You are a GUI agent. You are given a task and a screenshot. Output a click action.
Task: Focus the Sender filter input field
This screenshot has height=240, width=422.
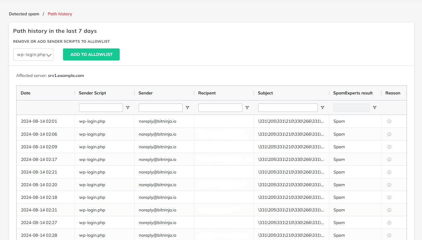point(161,108)
